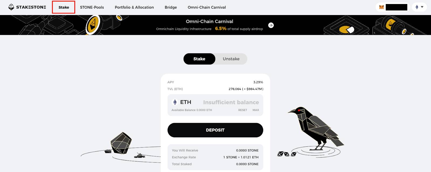Click the StakeStone logo icon

pyautogui.click(x=11, y=7)
